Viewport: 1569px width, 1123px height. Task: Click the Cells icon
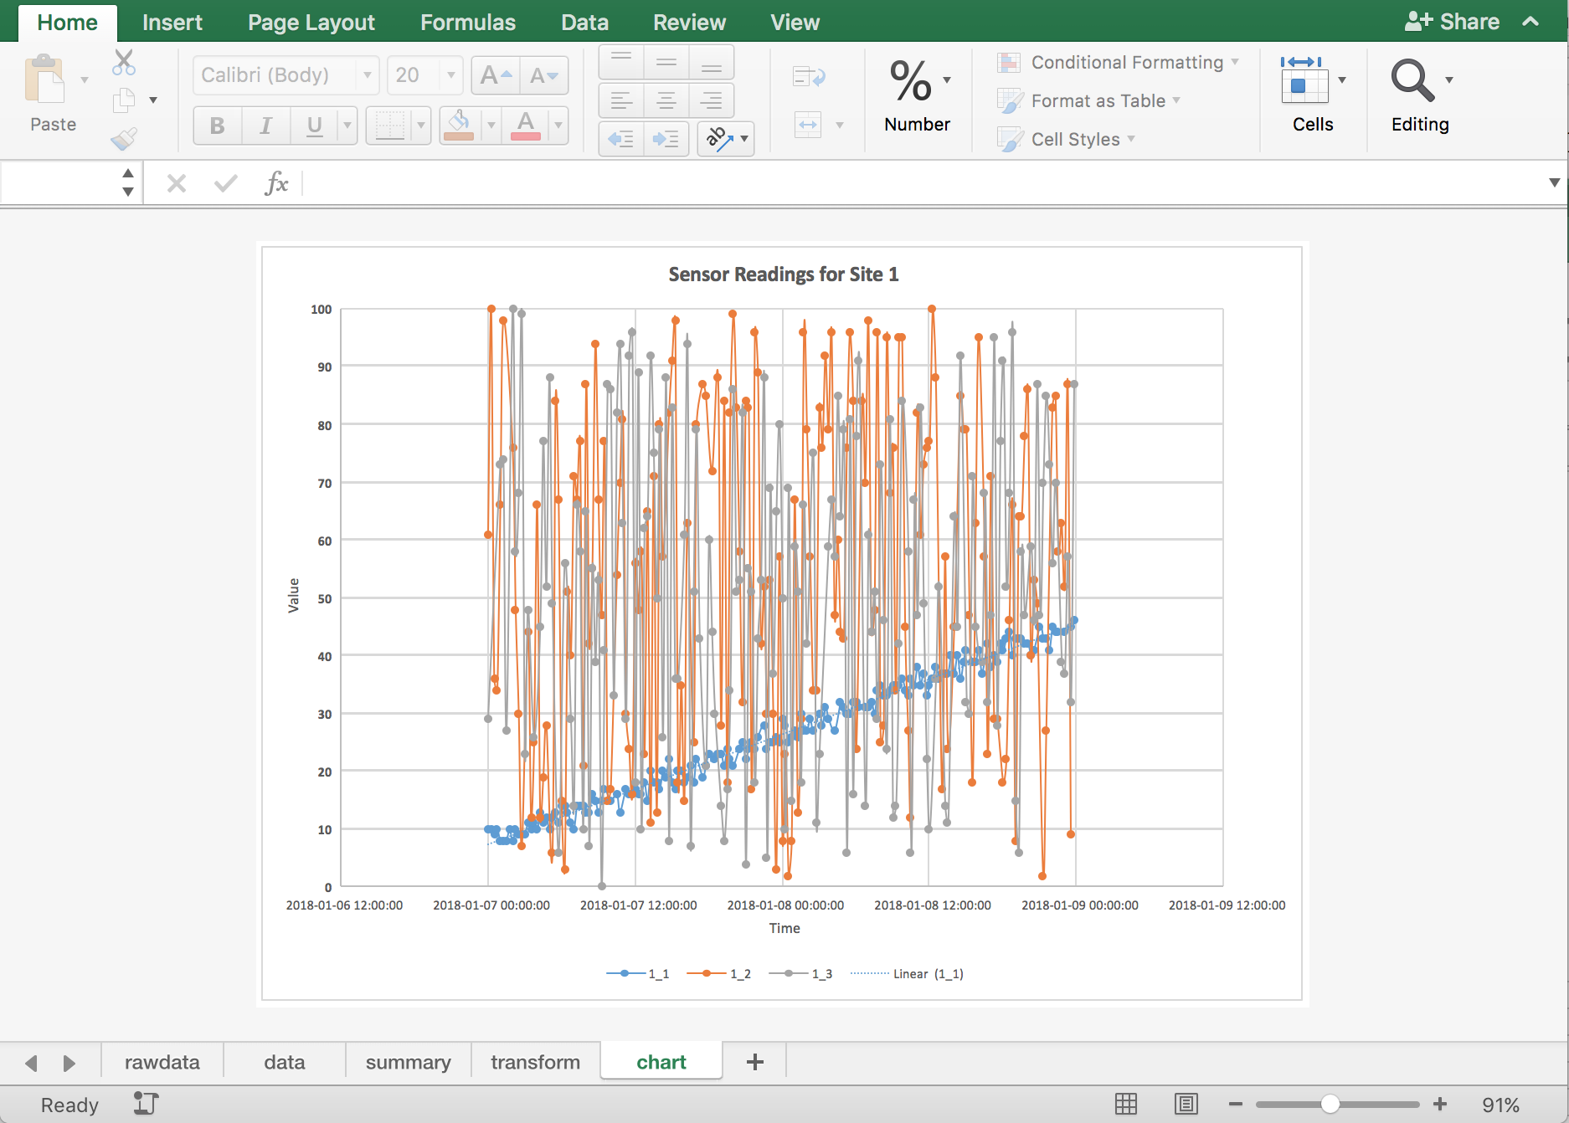click(1304, 80)
